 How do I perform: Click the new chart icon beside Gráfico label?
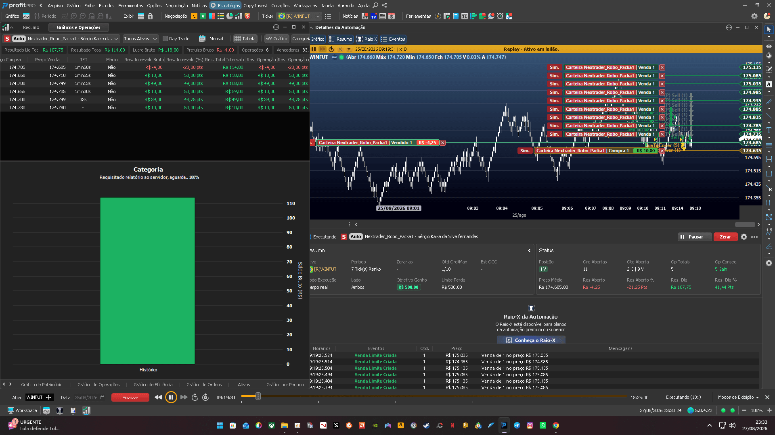click(x=26, y=16)
